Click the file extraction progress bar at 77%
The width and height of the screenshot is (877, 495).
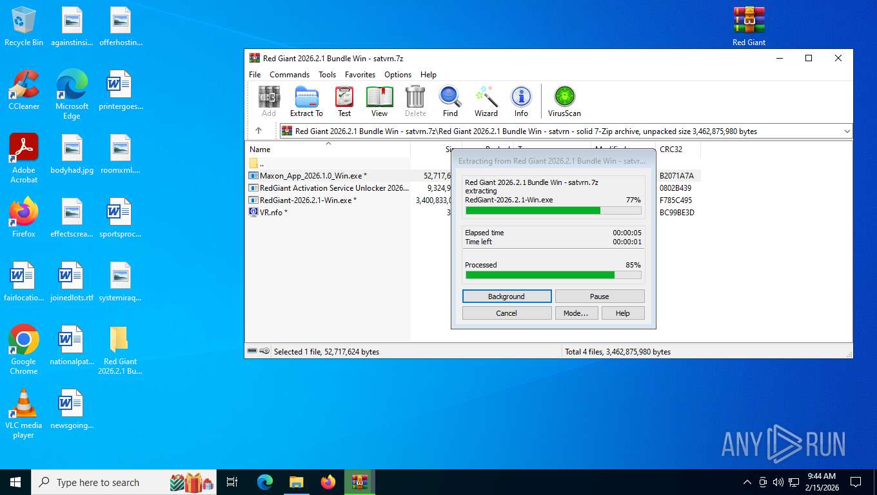click(x=553, y=210)
